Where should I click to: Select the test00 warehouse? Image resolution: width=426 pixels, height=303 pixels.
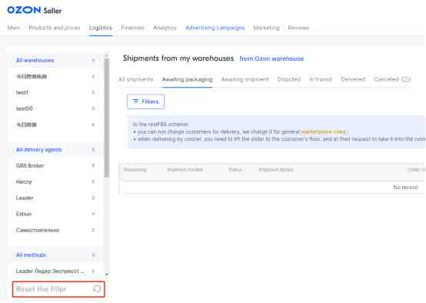click(x=55, y=108)
